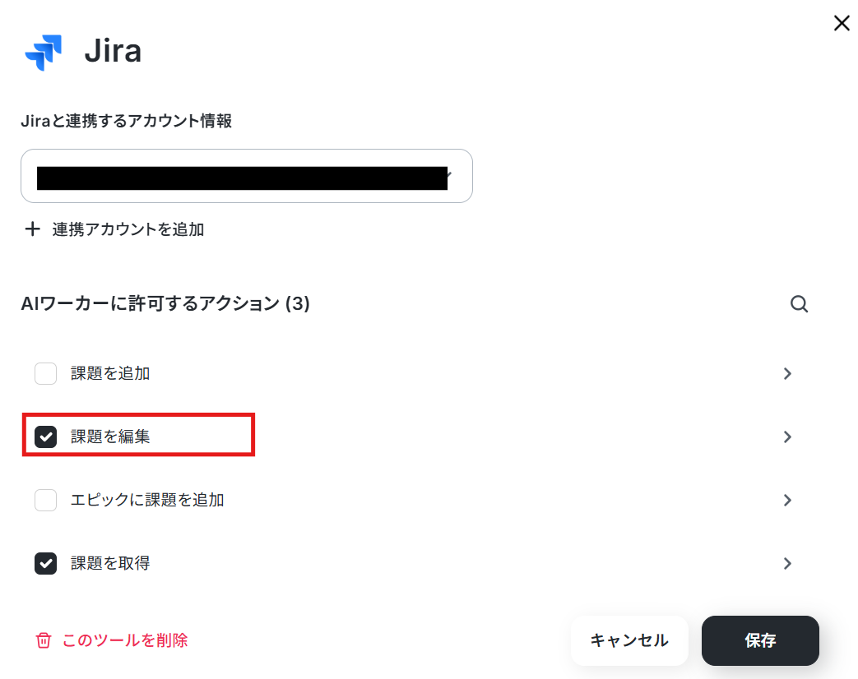Select the 課題を取得 action label
This screenshot has width=858, height=679.
[110, 563]
